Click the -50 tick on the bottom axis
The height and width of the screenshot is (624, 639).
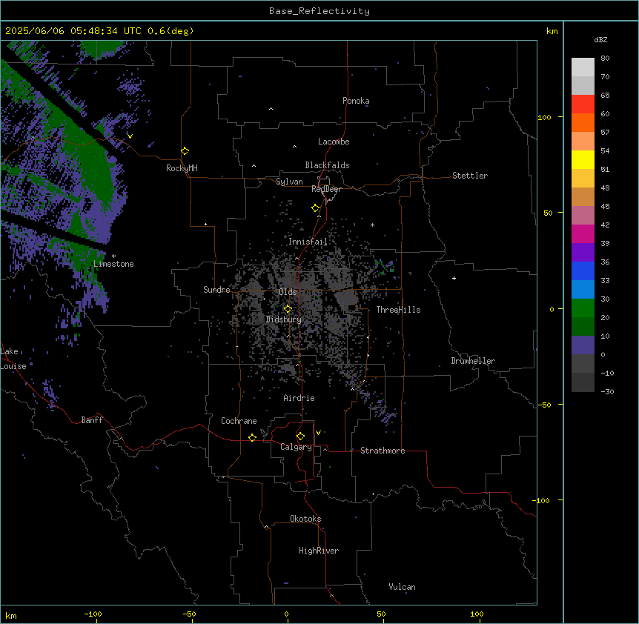[x=189, y=614]
